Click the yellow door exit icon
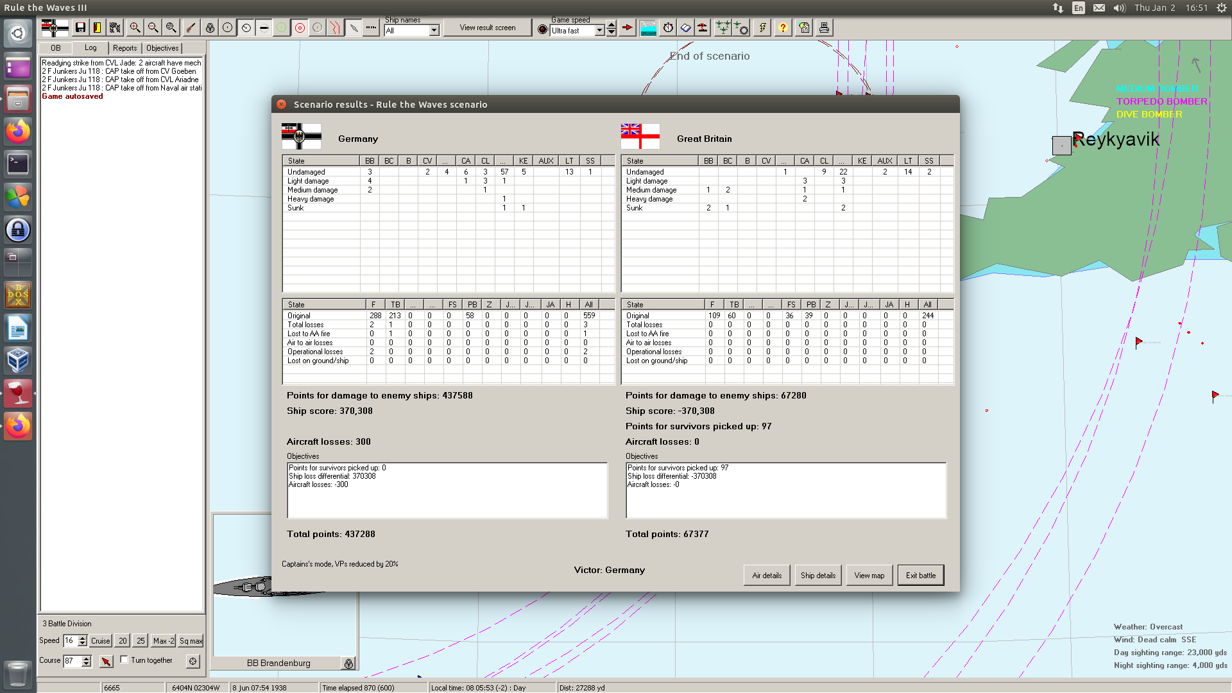This screenshot has height=693, width=1232. click(x=97, y=28)
